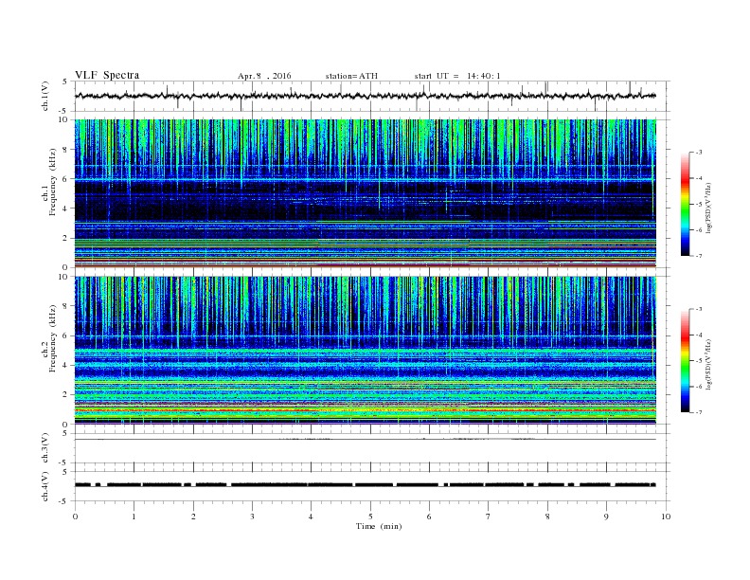Image resolution: width=750 pixels, height=580 pixels.
Task: Click the "-7" label on ch.2 color bar
Action: (x=698, y=412)
